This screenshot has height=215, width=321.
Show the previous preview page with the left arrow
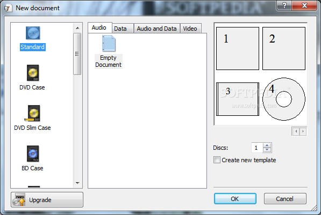tap(296, 131)
